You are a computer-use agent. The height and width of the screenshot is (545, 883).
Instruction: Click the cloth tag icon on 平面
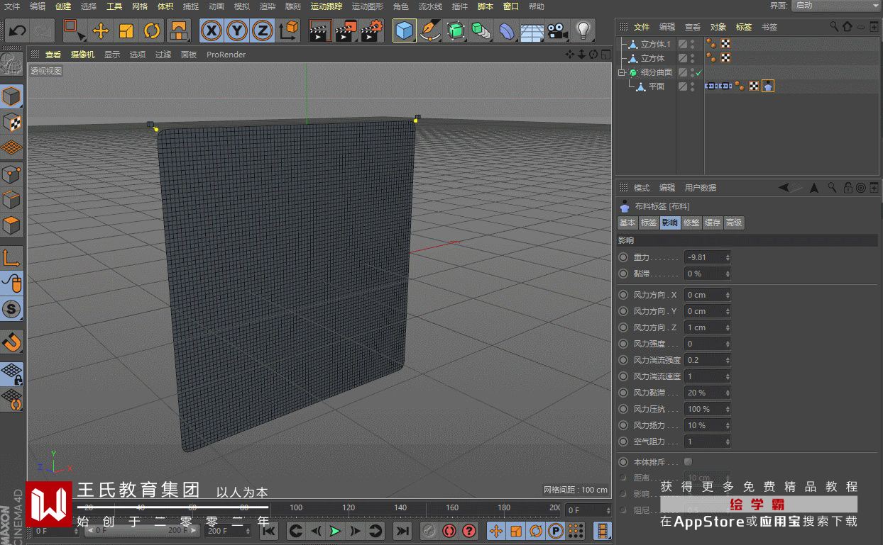(x=768, y=86)
